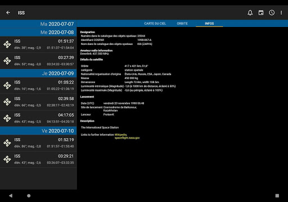Click the Identifiant COSPAR value 1998-067-A
Screen dimensions: 288x202
pyautogui.click(x=144, y=40)
